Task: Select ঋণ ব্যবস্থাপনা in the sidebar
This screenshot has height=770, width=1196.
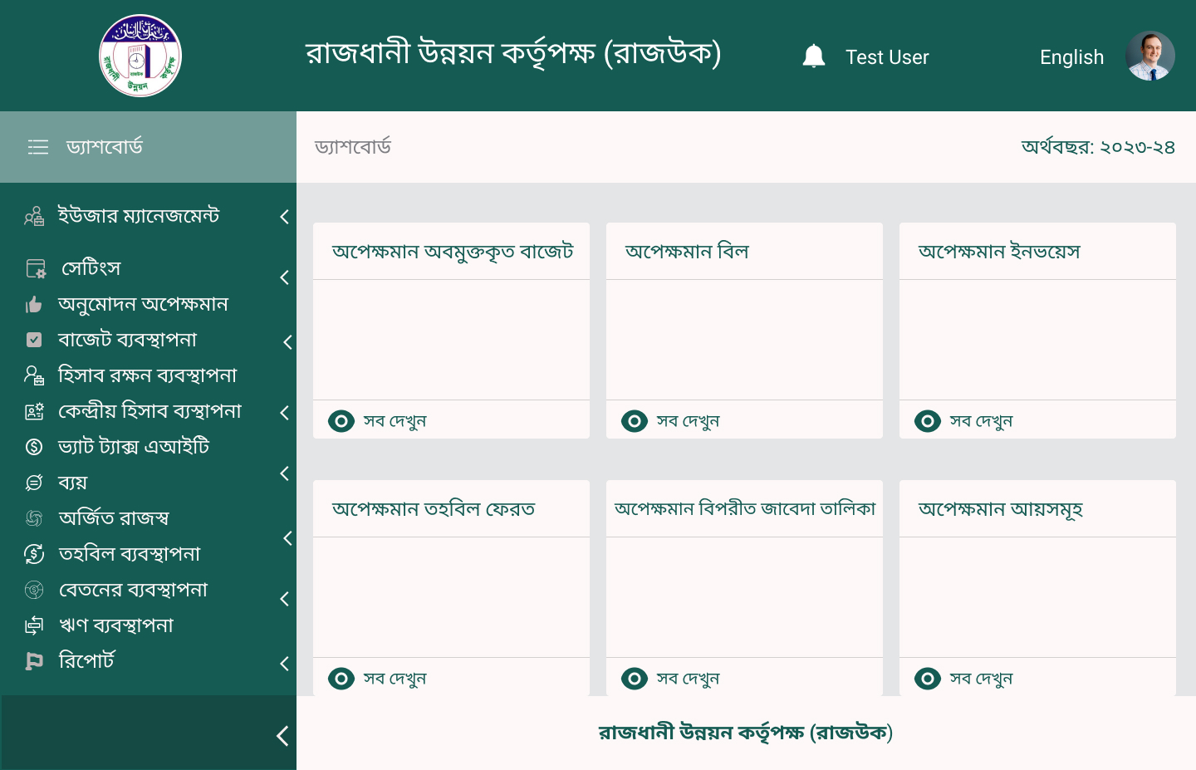Action: click(115, 625)
